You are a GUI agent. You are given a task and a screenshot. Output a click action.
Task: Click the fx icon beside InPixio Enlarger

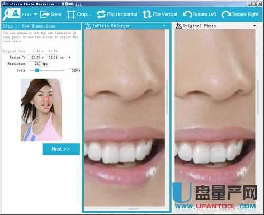pos(88,26)
